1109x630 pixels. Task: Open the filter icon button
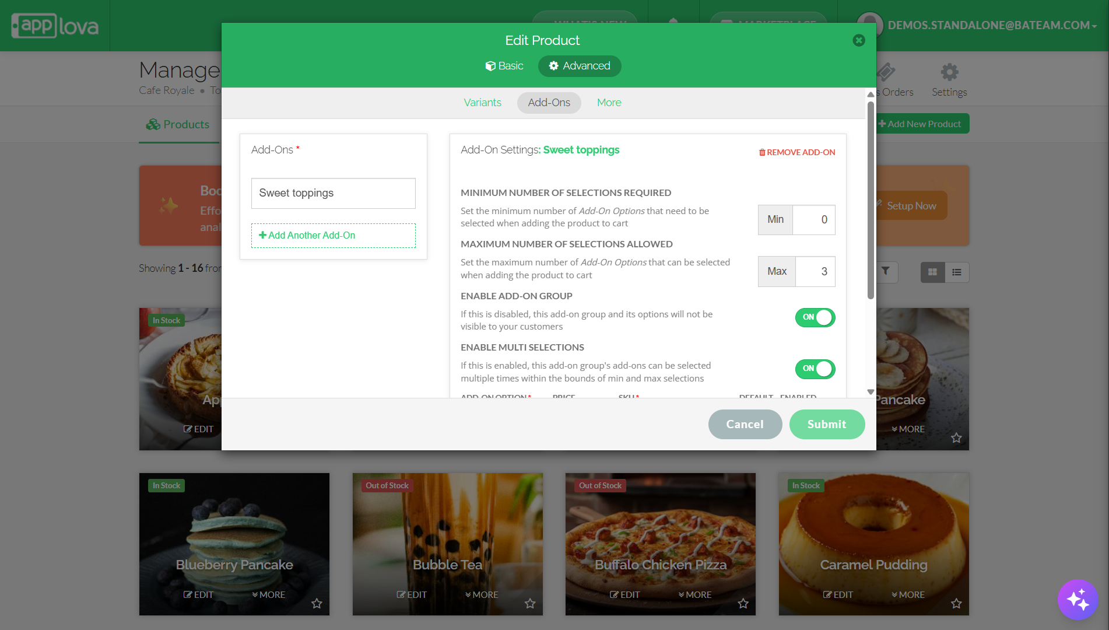[885, 272]
